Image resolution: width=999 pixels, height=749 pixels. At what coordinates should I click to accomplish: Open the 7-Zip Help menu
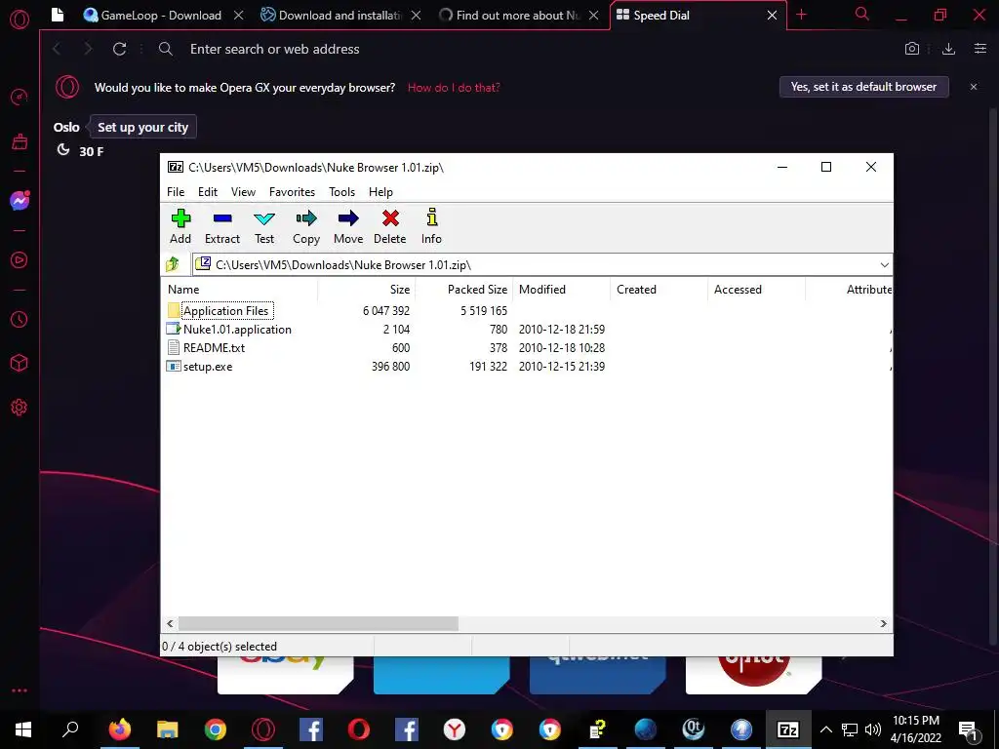click(x=381, y=192)
